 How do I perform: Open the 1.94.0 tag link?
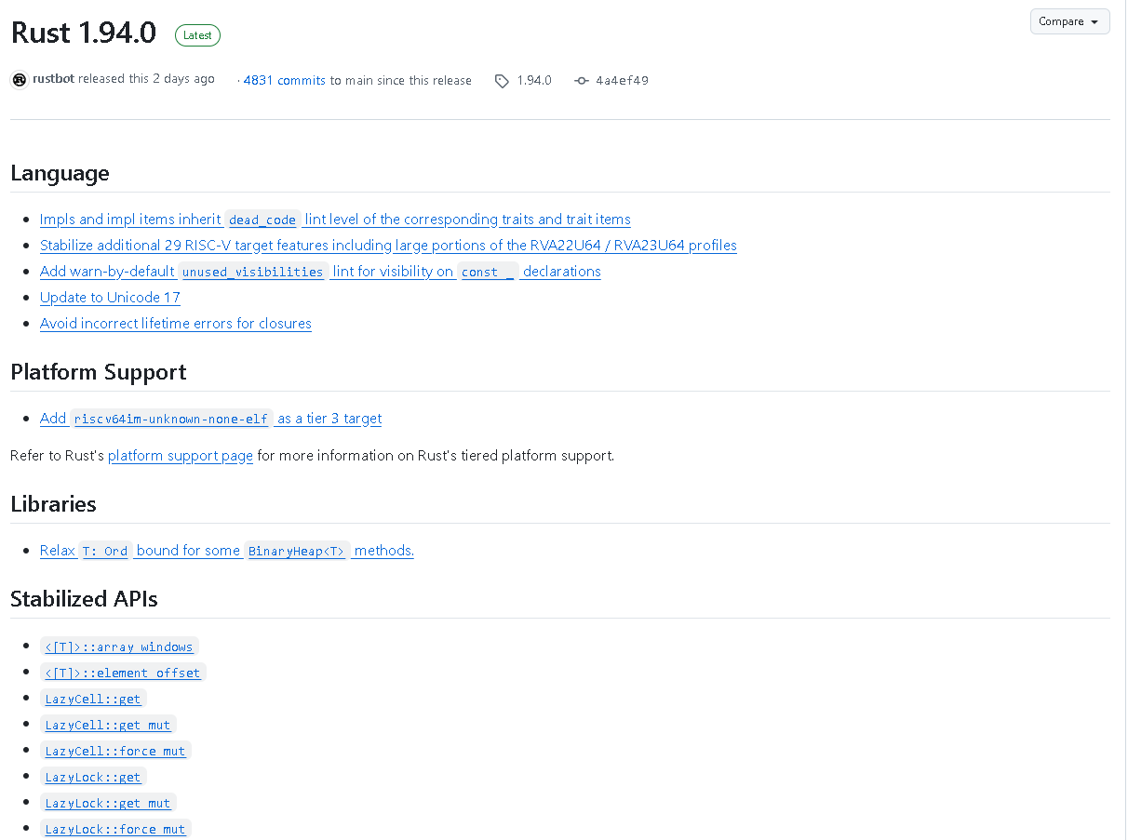point(534,81)
